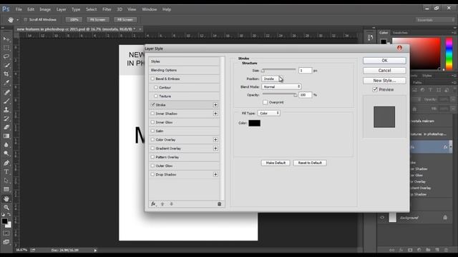This screenshot has height=257, width=458.
Task: Enable Inner Glow checkbox
Action: click(x=152, y=122)
